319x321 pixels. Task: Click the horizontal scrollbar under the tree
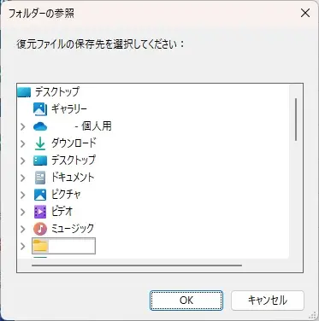[x=137, y=266]
